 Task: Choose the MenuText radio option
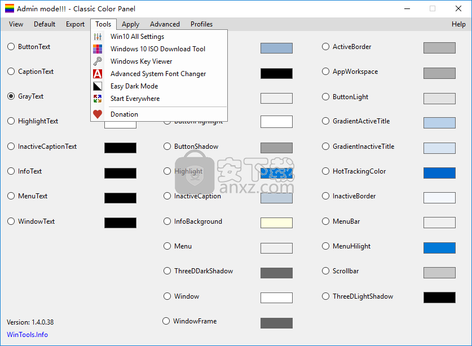click(11, 196)
